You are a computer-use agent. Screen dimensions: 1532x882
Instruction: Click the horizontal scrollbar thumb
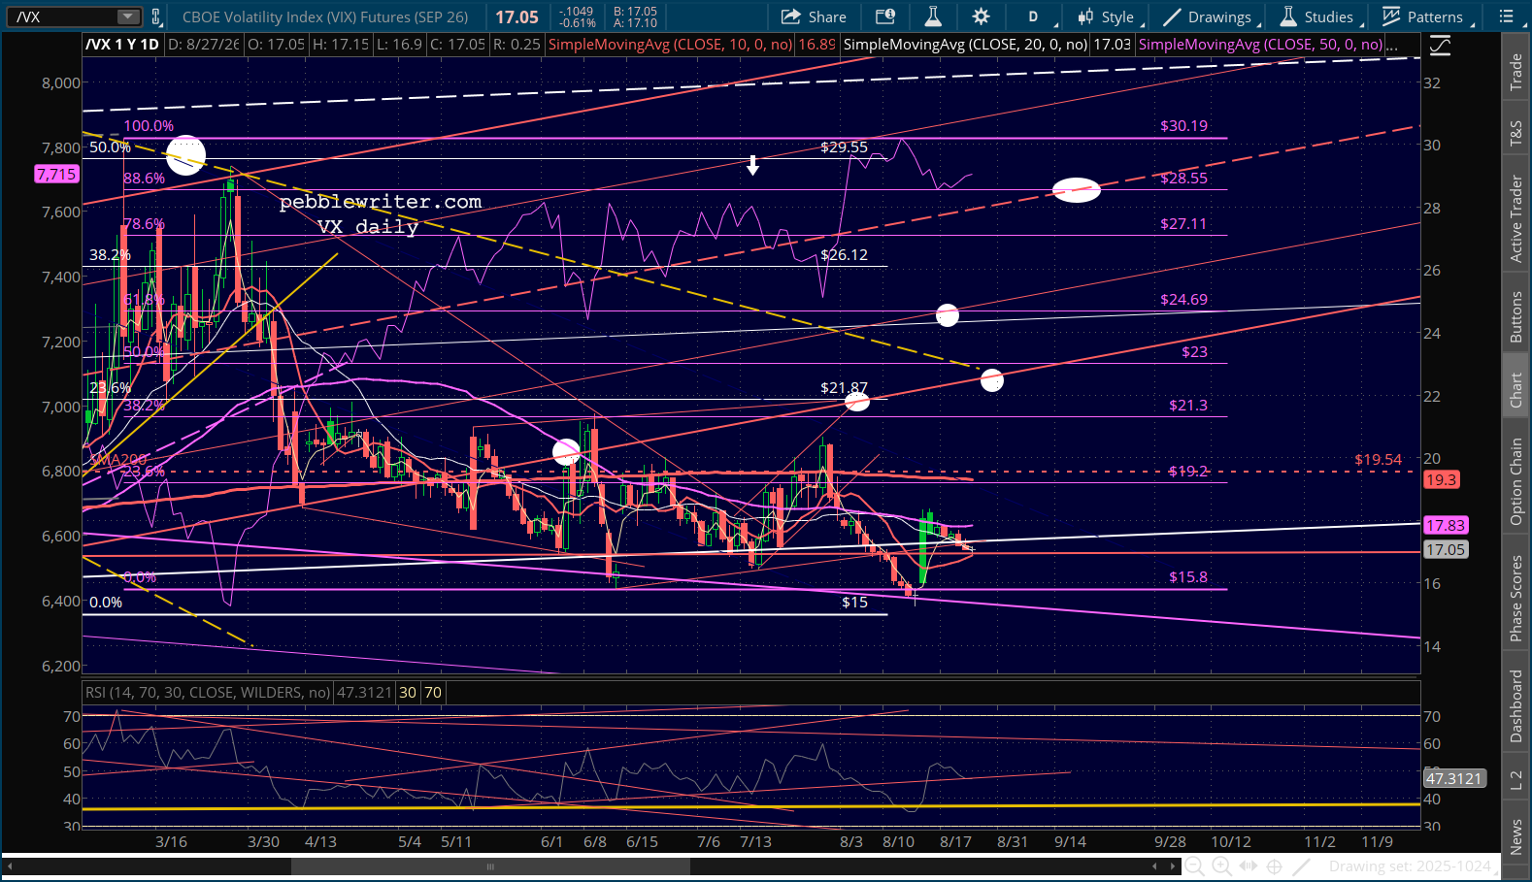(491, 866)
